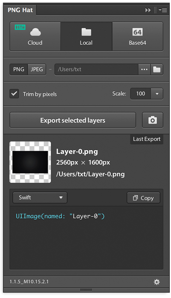Open the Swift language dropdown
The image size is (171, 298).
pyautogui.click(x=40, y=198)
